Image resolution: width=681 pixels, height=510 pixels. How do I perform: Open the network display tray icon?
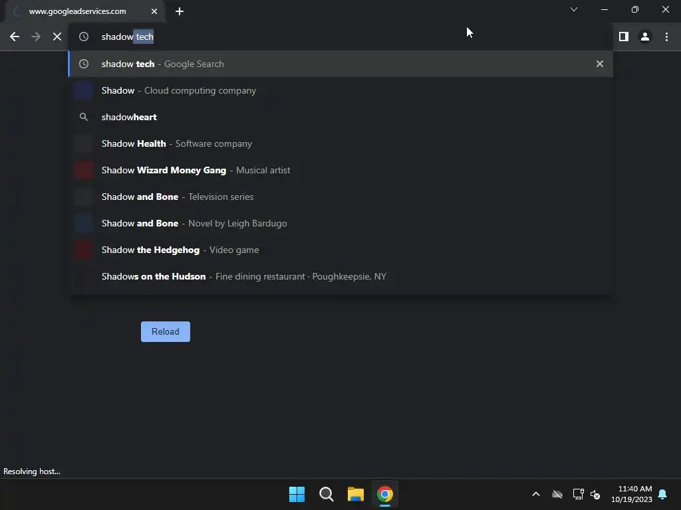578,494
